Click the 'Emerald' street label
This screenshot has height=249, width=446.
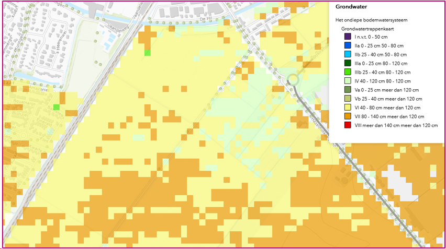[x=44, y=123]
